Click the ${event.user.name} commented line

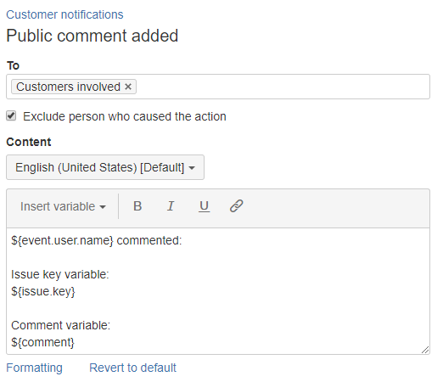click(97, 240)
